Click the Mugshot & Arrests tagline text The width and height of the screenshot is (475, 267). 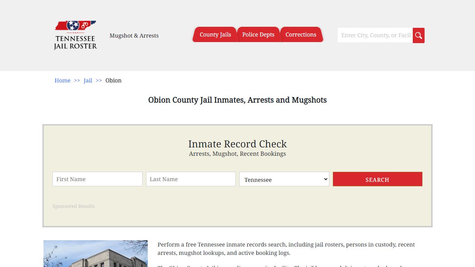pyautogui.click(x=134, y=35)
